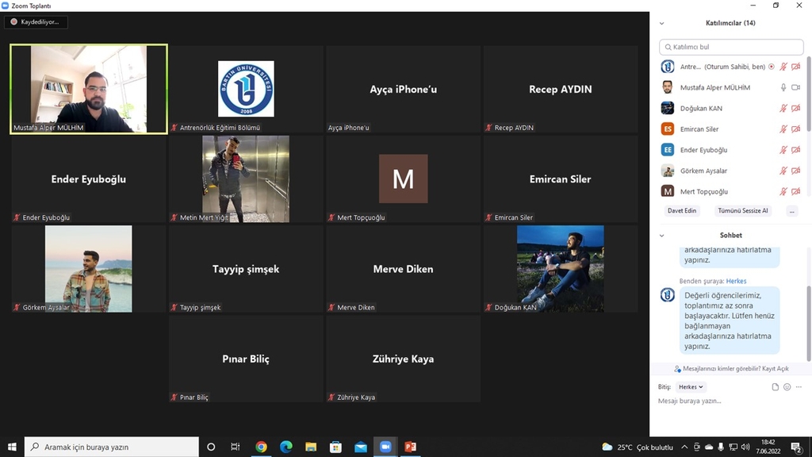Image resolution: width=812 pixels, height=457 pixels.
Task: Click the camera-off icon next to Emircan Siler
Action: point(795,129)
